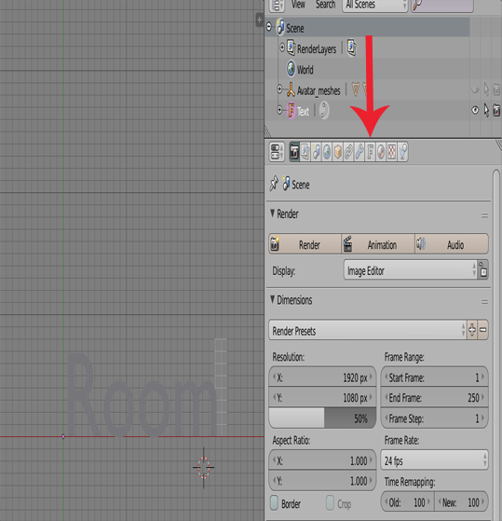Image resolution: width=502 pixels, height=521 pixels.
Task: Open the All Scenes display mode dropdown
Action: pos(375,5)
